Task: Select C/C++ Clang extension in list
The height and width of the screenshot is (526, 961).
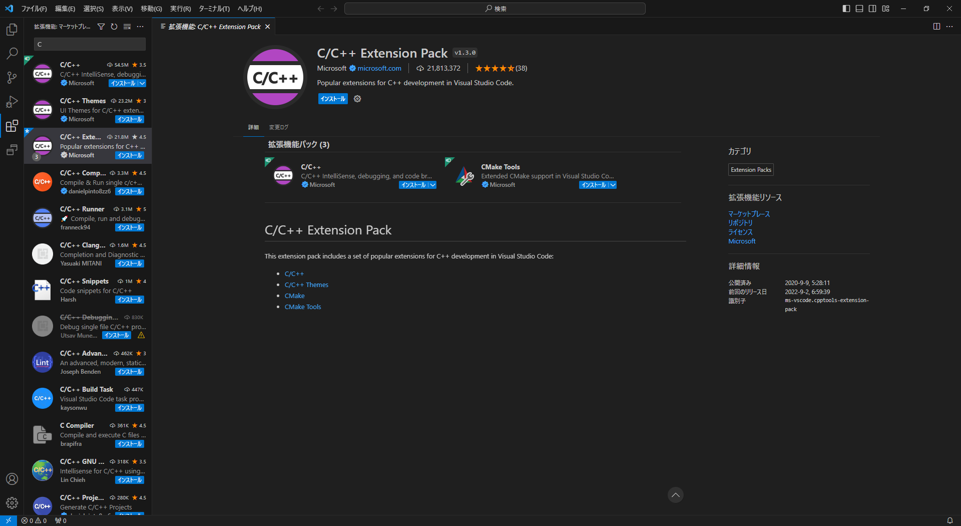Action: [x=88, y=254]
